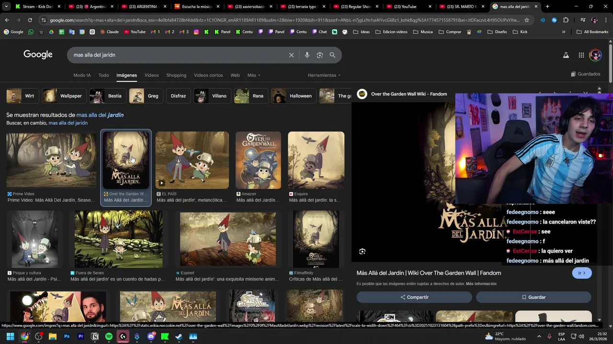Reload the current page
Viewport: 613px width, 344px height.
[30, 20]
